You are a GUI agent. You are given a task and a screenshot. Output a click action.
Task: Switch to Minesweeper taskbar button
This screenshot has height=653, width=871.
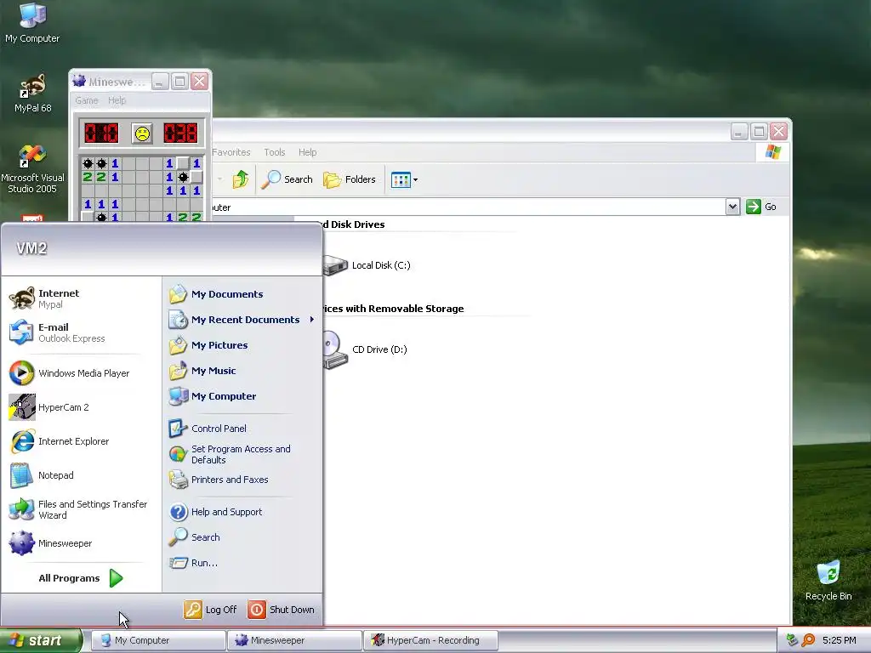(x=294, y=640)
